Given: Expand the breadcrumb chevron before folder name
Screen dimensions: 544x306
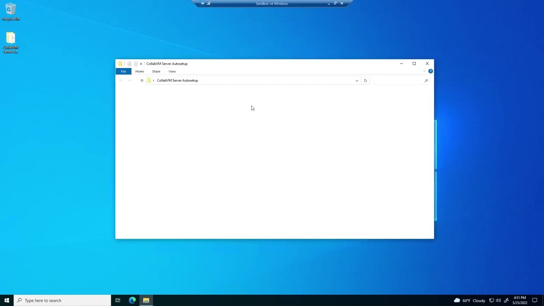Looking at the screenshot, I should point(153,80).
